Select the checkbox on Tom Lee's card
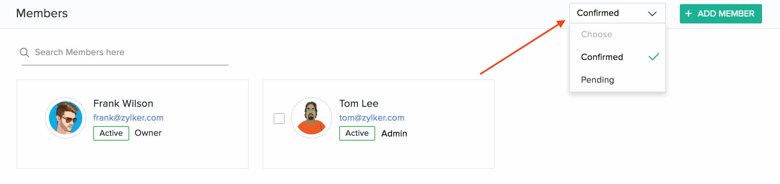This screenshot has height=184, width=780. [279, 119]
